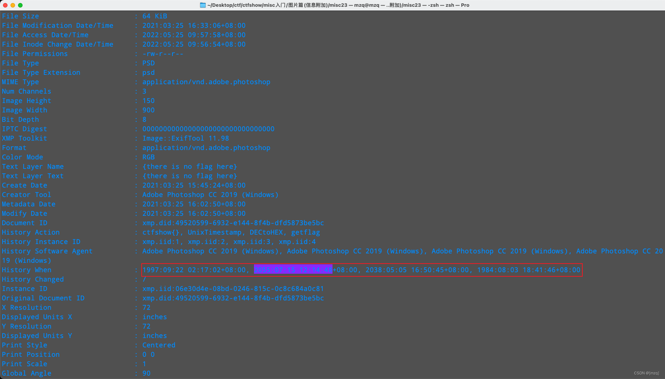The width and height of the screenshot is (665, 379).
Task: Click the wrapped line '19 (Windows)'
Action: [x=27, y=261]
